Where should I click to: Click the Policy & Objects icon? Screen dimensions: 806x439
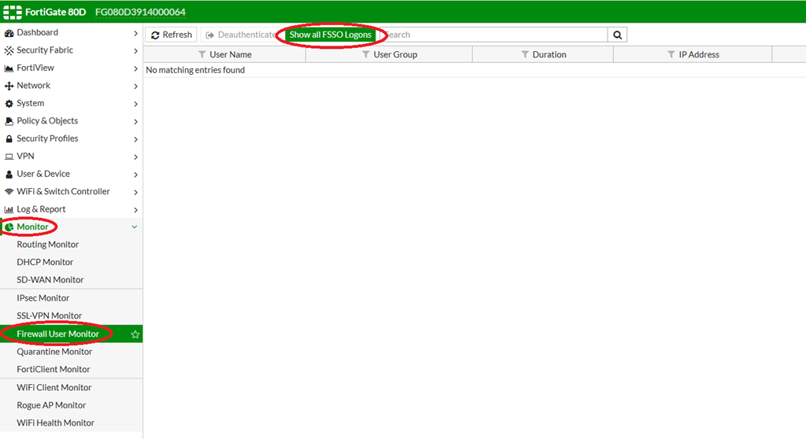(x=9, y=121)
